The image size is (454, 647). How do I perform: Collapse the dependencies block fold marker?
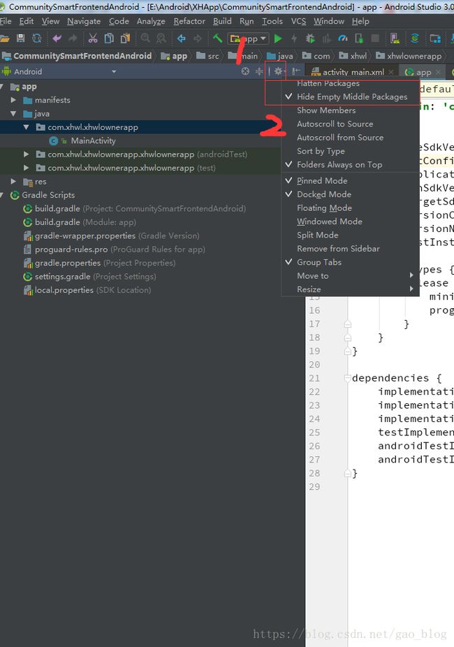[347, 379]
